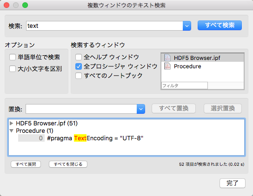Viewport: 253px width, 196px height.
Task: Enable すべてのノートブック checkbox
Action: (79, 76)
